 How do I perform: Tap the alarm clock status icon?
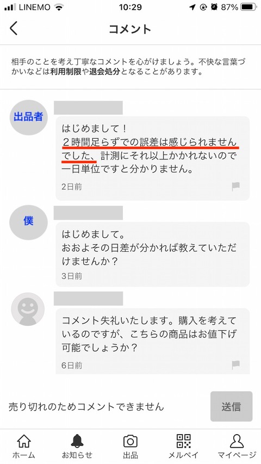(x=214, y=7)
